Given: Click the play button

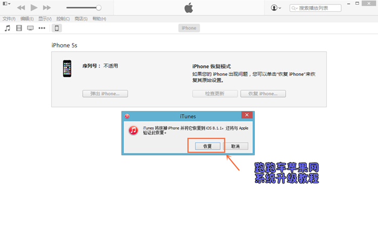Looking at the screenshot, I should [x=34, y=8].
